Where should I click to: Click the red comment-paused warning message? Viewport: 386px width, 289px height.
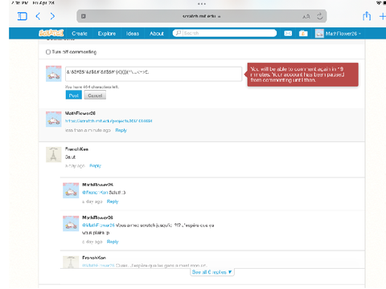click(302, 75)
